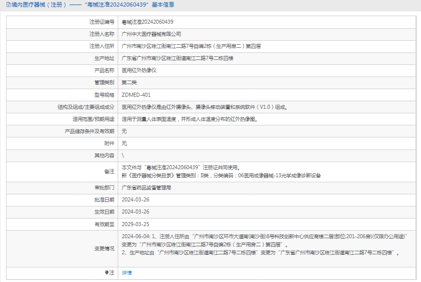Click the 批准日期 value 2024-03-26
This screenshot has height=282, width=421.
(x=136, y=199)
